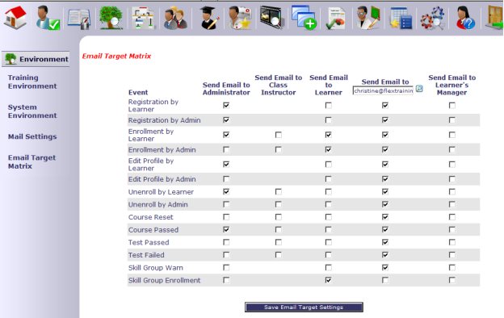
Task: Click the custom email address input field
Action: [x=383, y=91]
